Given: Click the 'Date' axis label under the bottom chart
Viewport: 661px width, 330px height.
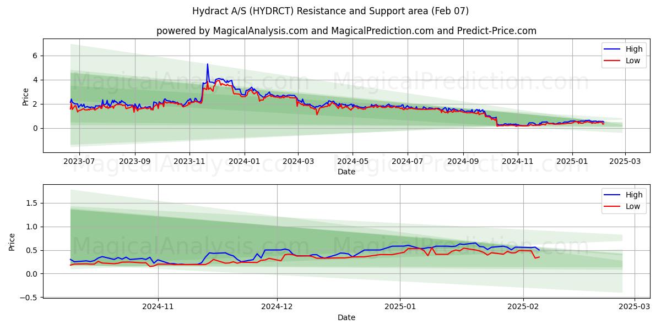Looking at the screenshot, I should tap(346, 317).
